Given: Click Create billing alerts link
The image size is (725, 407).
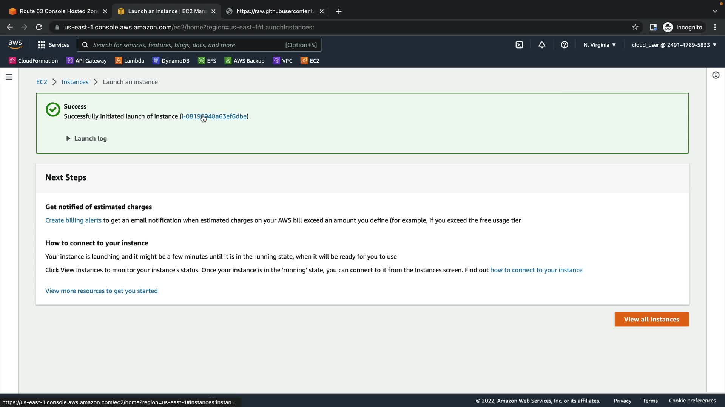Looking at the screenshot, I should click(73, 220).
